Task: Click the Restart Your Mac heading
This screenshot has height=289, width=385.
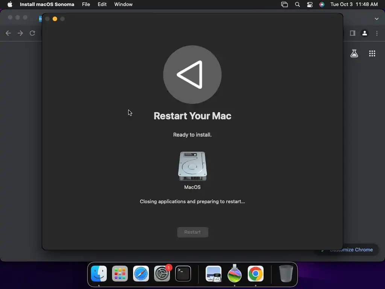Action: tap(192, 116)
